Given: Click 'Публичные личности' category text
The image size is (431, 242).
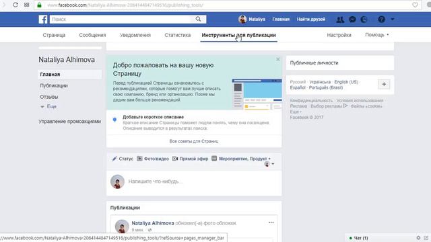Looking at the screenshot, I should tap(314, 63).
